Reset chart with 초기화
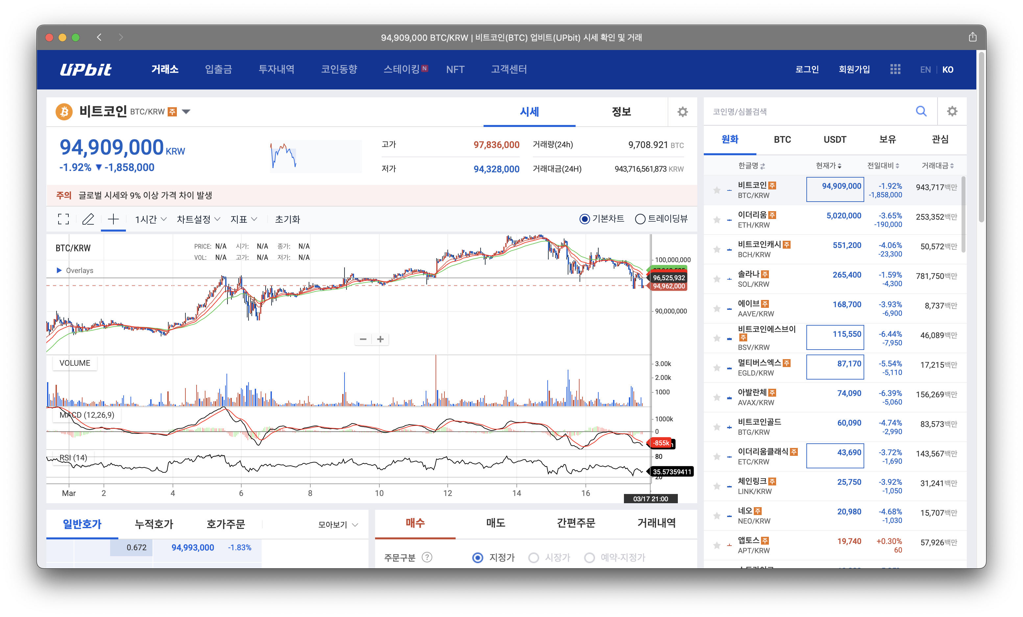 pyautogui.click(x=287, y=219)
